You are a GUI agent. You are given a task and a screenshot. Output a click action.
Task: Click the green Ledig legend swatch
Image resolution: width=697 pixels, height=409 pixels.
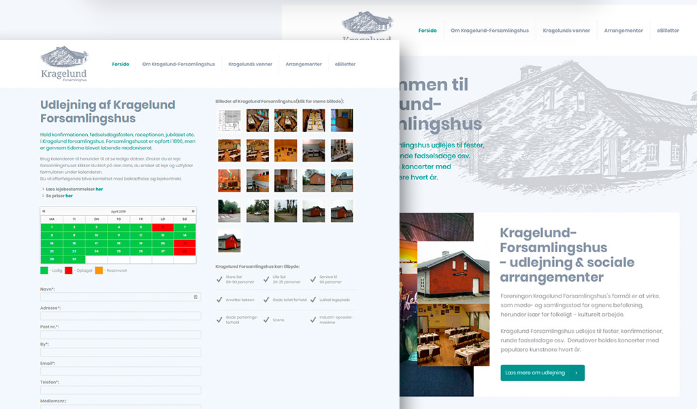44,270
